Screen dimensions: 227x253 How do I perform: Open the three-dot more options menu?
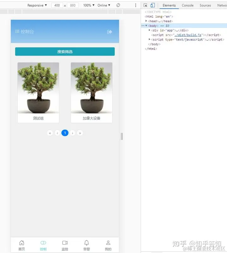(136, 5)
